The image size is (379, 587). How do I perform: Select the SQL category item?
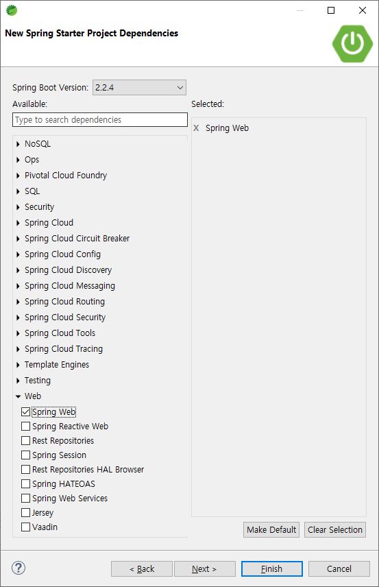point(32,191)
